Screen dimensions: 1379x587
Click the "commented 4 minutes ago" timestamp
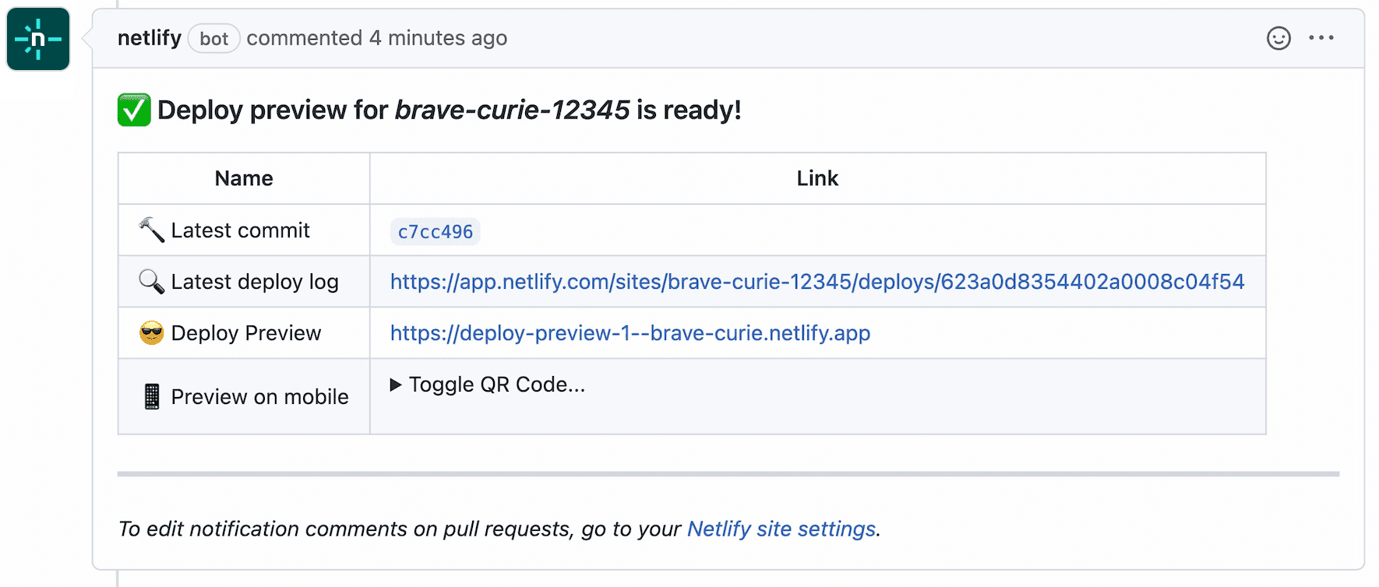coord(377,38)
